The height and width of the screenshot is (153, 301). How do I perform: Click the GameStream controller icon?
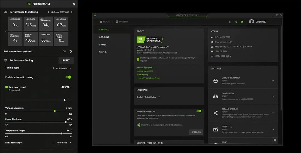click(215, 96)
